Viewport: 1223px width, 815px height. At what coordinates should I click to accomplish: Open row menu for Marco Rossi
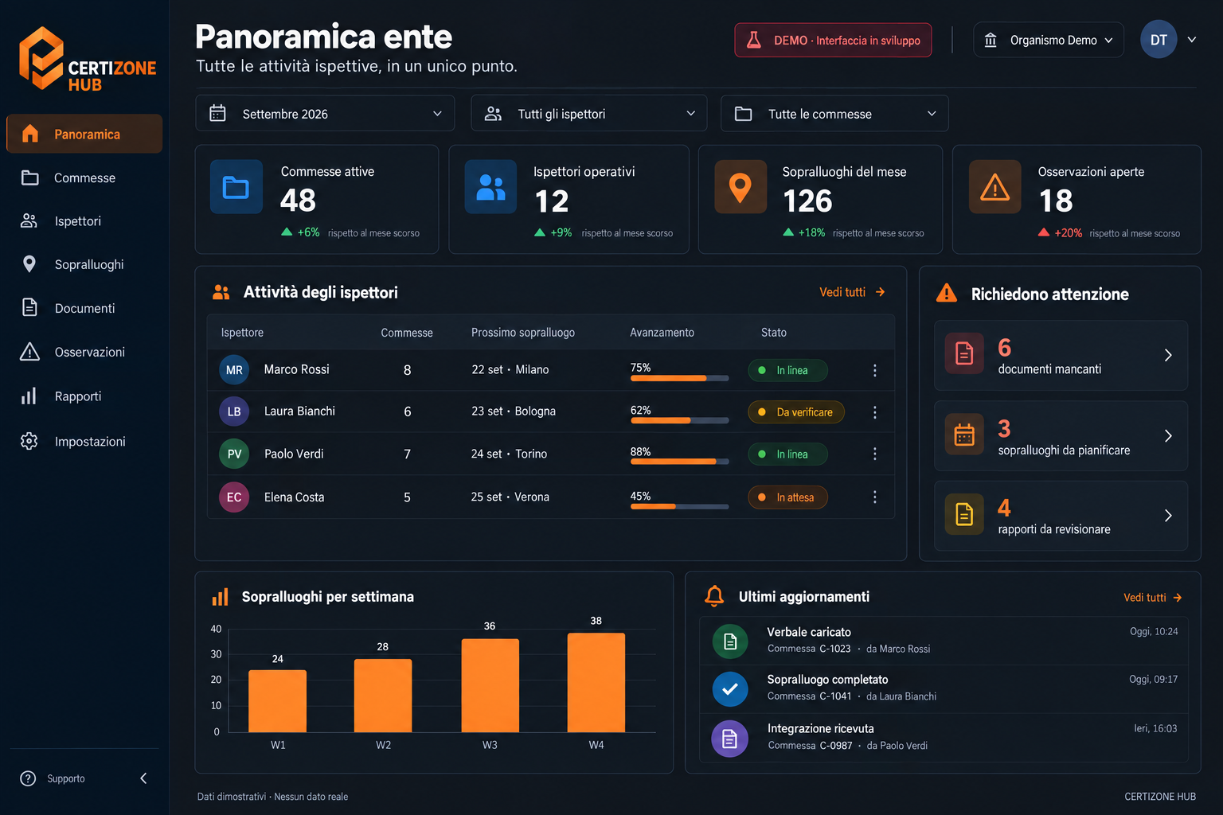(874, 370)
